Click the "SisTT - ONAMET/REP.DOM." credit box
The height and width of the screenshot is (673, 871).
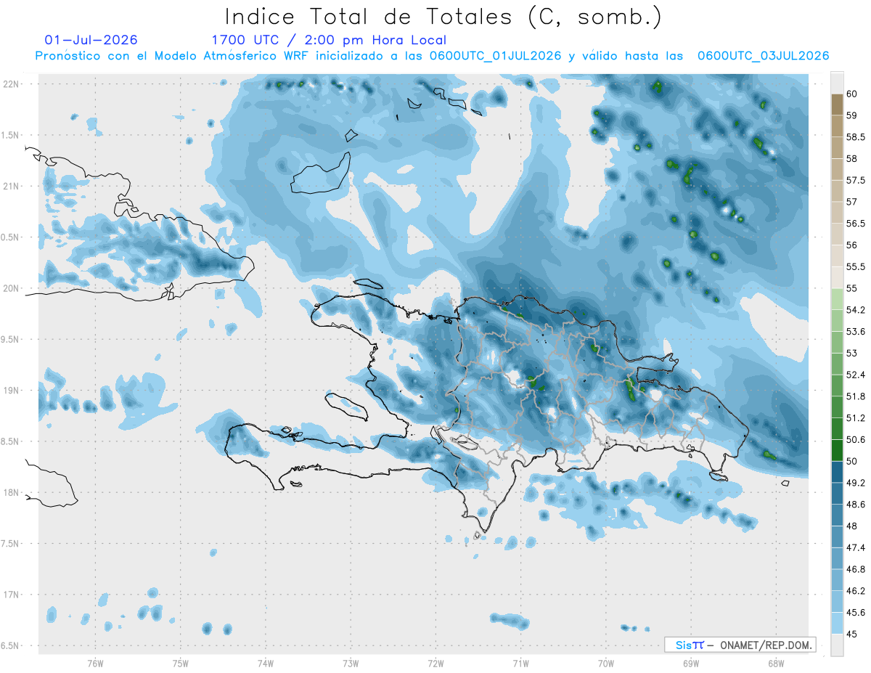[x=740, y=645]
